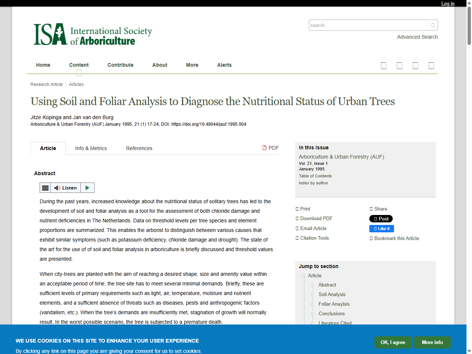Click the Post button
This screenshot has width=472, height=354.
point(381,218)
